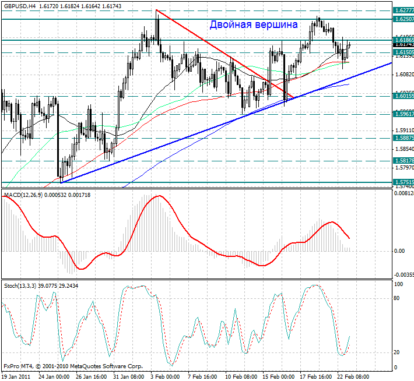Click the 17 Feb 16:00 time axis label
Viewport: 414px width, 381px height.
[x=316, y=376]
